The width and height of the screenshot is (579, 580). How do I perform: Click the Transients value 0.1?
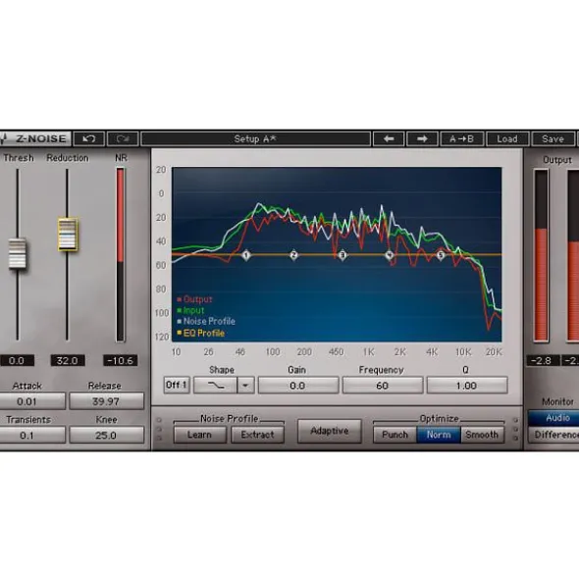[32, 435]
